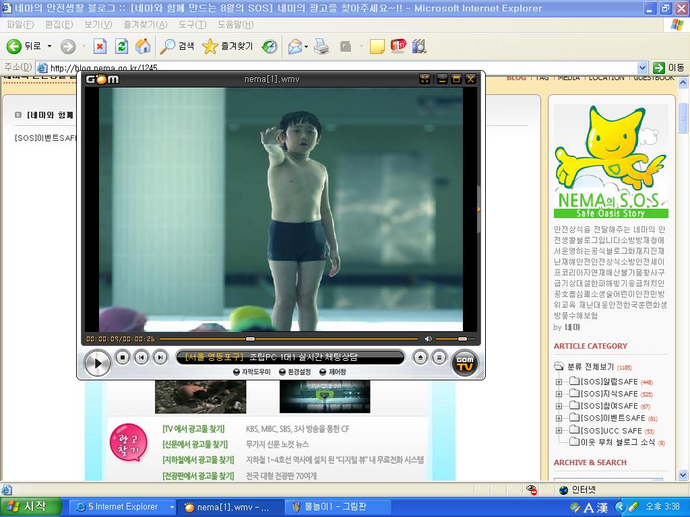Expand the GOM player side panel arrow
The image size is (690, 517).
[479, 210]
